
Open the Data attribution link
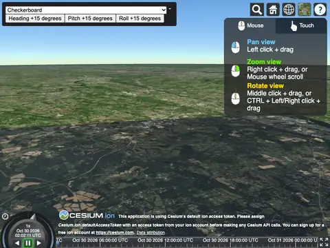click(x=151, y=232)
